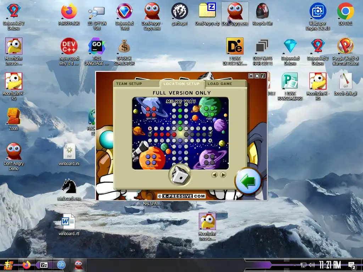Screen dimensions: 363x272
Task: Open the I LOVE DETECTING shortcut
Action: point(235,52)
